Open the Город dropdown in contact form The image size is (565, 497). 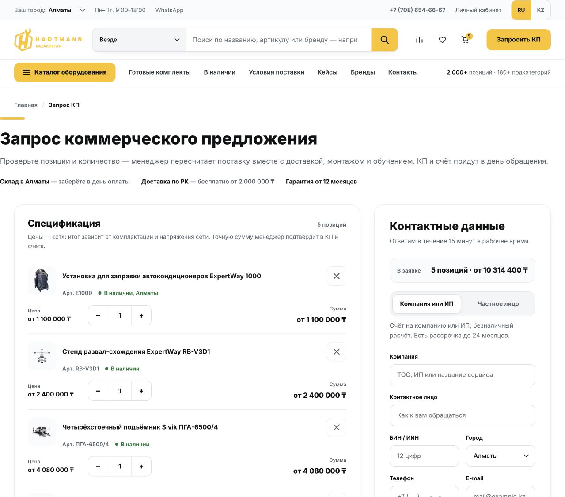pyautogui.click(x=501, y=456)
